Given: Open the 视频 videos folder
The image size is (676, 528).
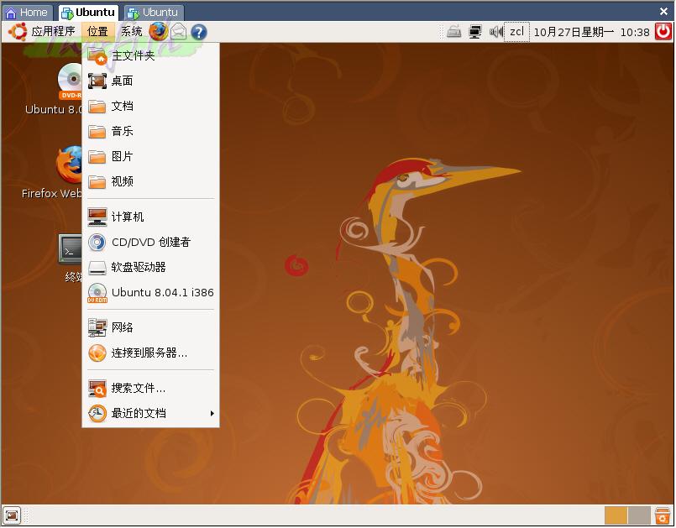Looking at the screenshot, I should [x=151, y=181].
